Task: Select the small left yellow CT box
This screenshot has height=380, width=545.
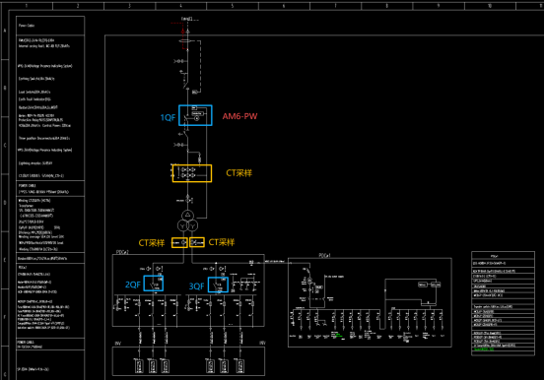Action: (179, 242)
